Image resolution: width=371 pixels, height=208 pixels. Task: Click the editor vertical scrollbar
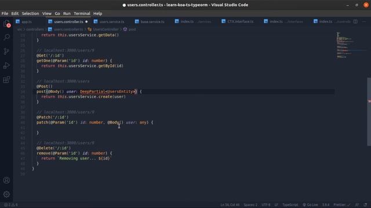[369, 112]
